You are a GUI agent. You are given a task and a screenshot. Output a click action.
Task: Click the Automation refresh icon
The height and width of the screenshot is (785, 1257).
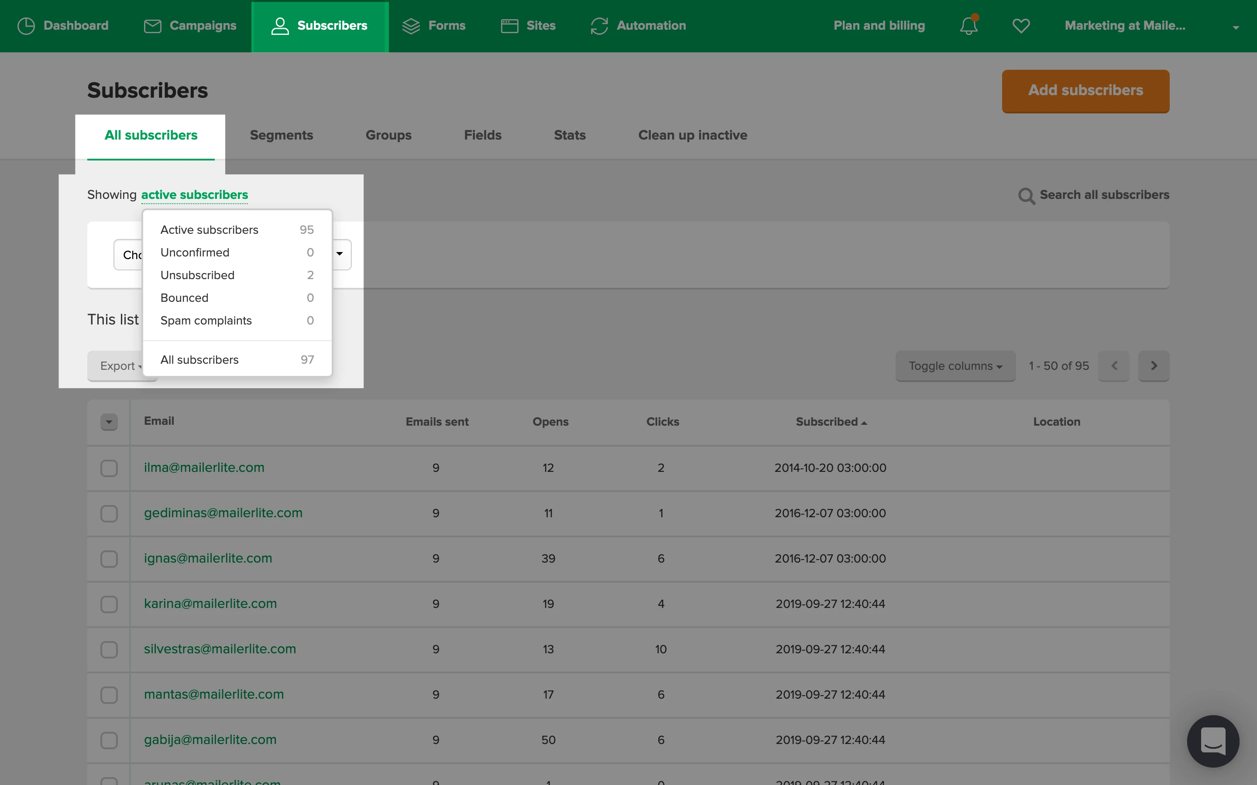[x=599, y=25]
